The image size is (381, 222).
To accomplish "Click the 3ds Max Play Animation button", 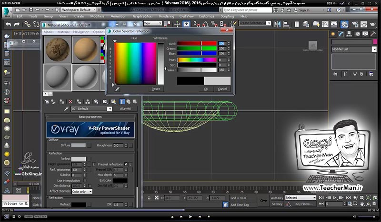I will pyautogui.click(x=335, y=198).
